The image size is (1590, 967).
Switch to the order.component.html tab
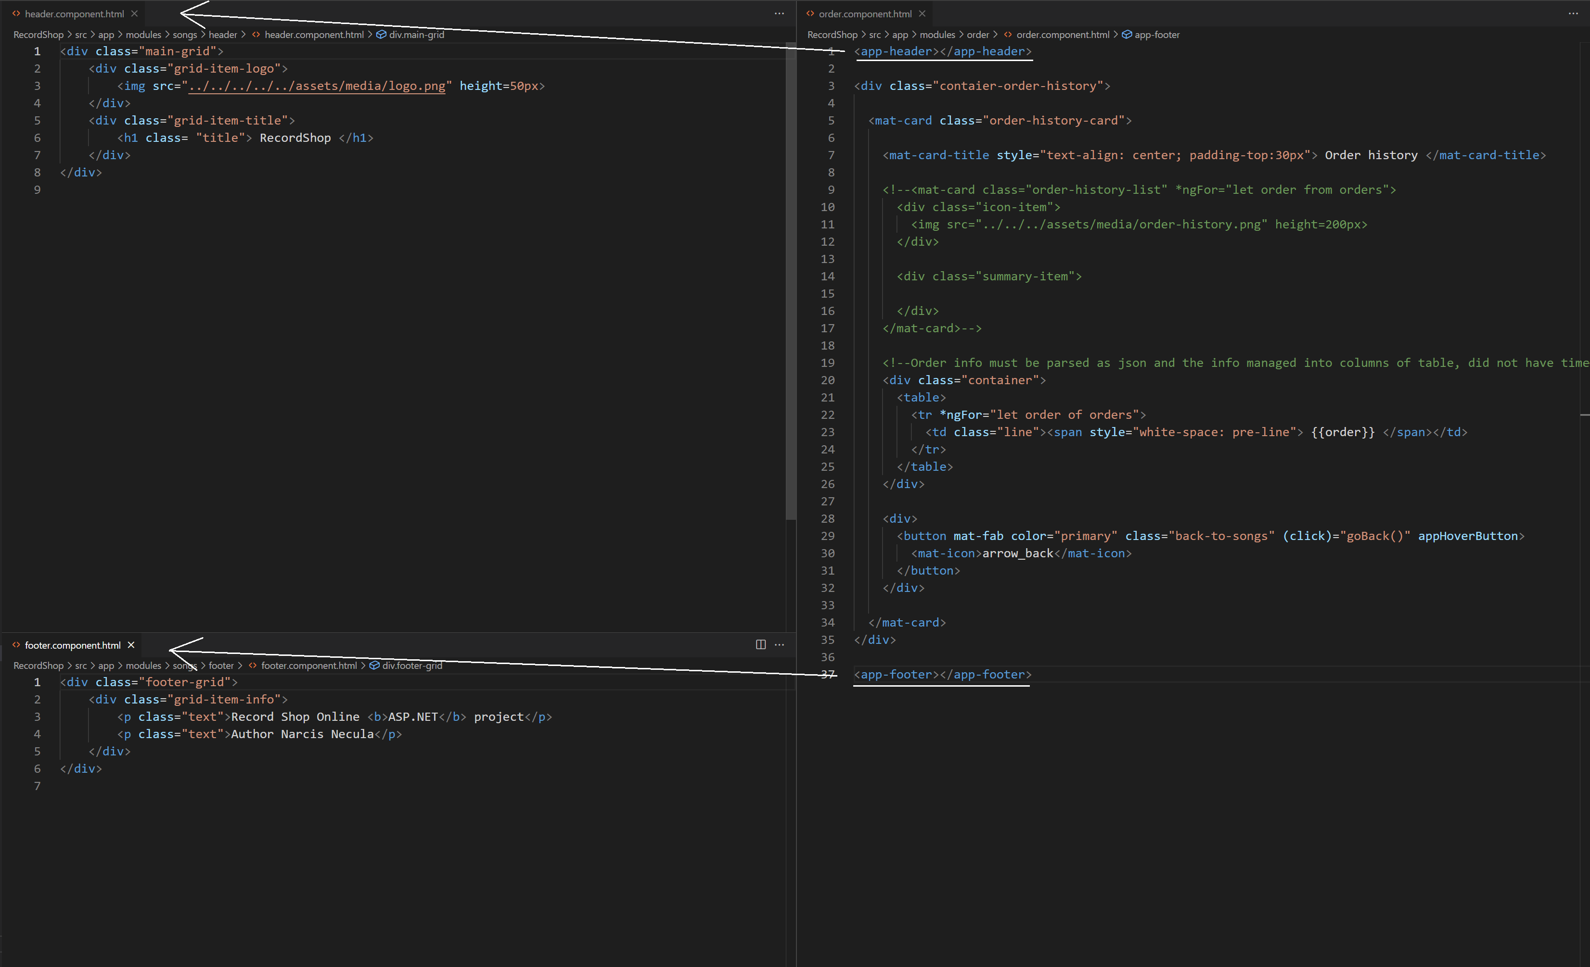point(865,13)
